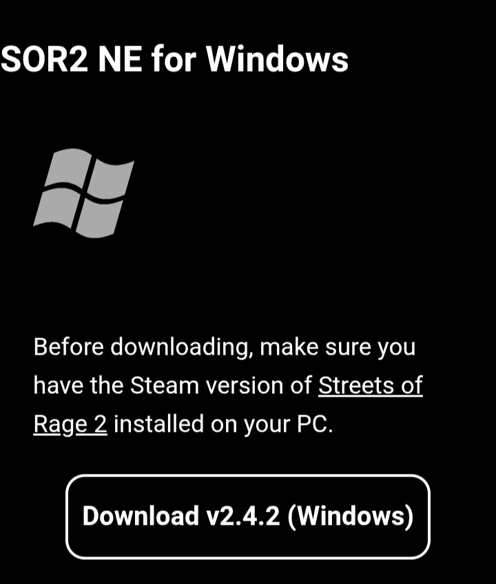Click the bottom-right pane of Windows logo
496x584 pixels.
99,218
